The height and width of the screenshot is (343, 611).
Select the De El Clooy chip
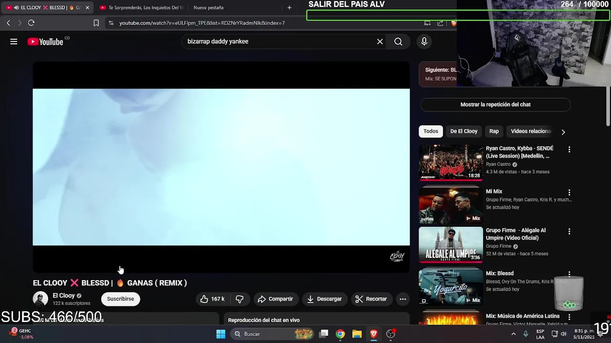coord(464,131)
